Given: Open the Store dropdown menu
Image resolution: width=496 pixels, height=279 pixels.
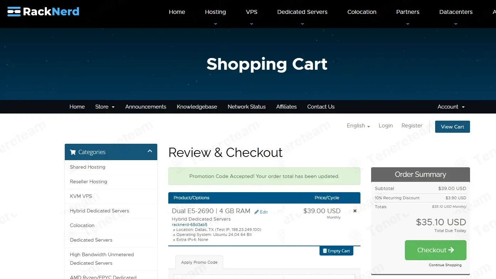Looking at the screenshot, I should [x=105, y=107].
